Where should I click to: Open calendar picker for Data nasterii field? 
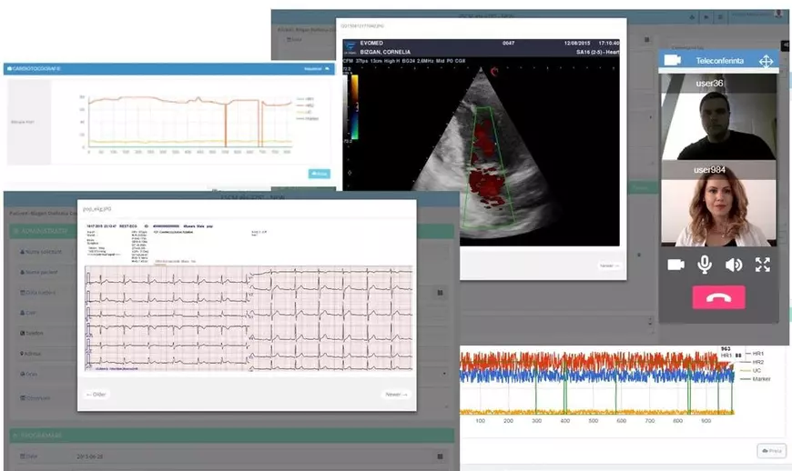tap(440, 293)
